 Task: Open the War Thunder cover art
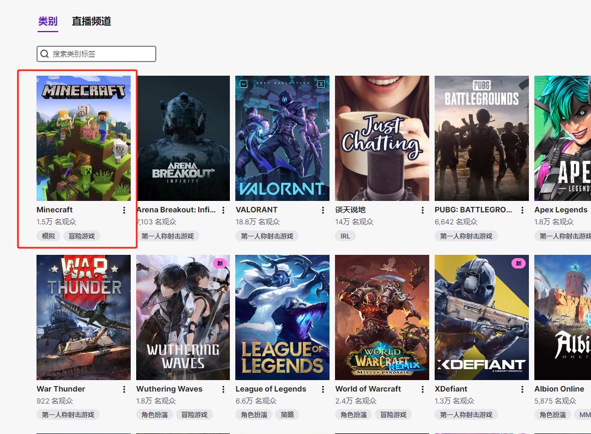[84, 317]
